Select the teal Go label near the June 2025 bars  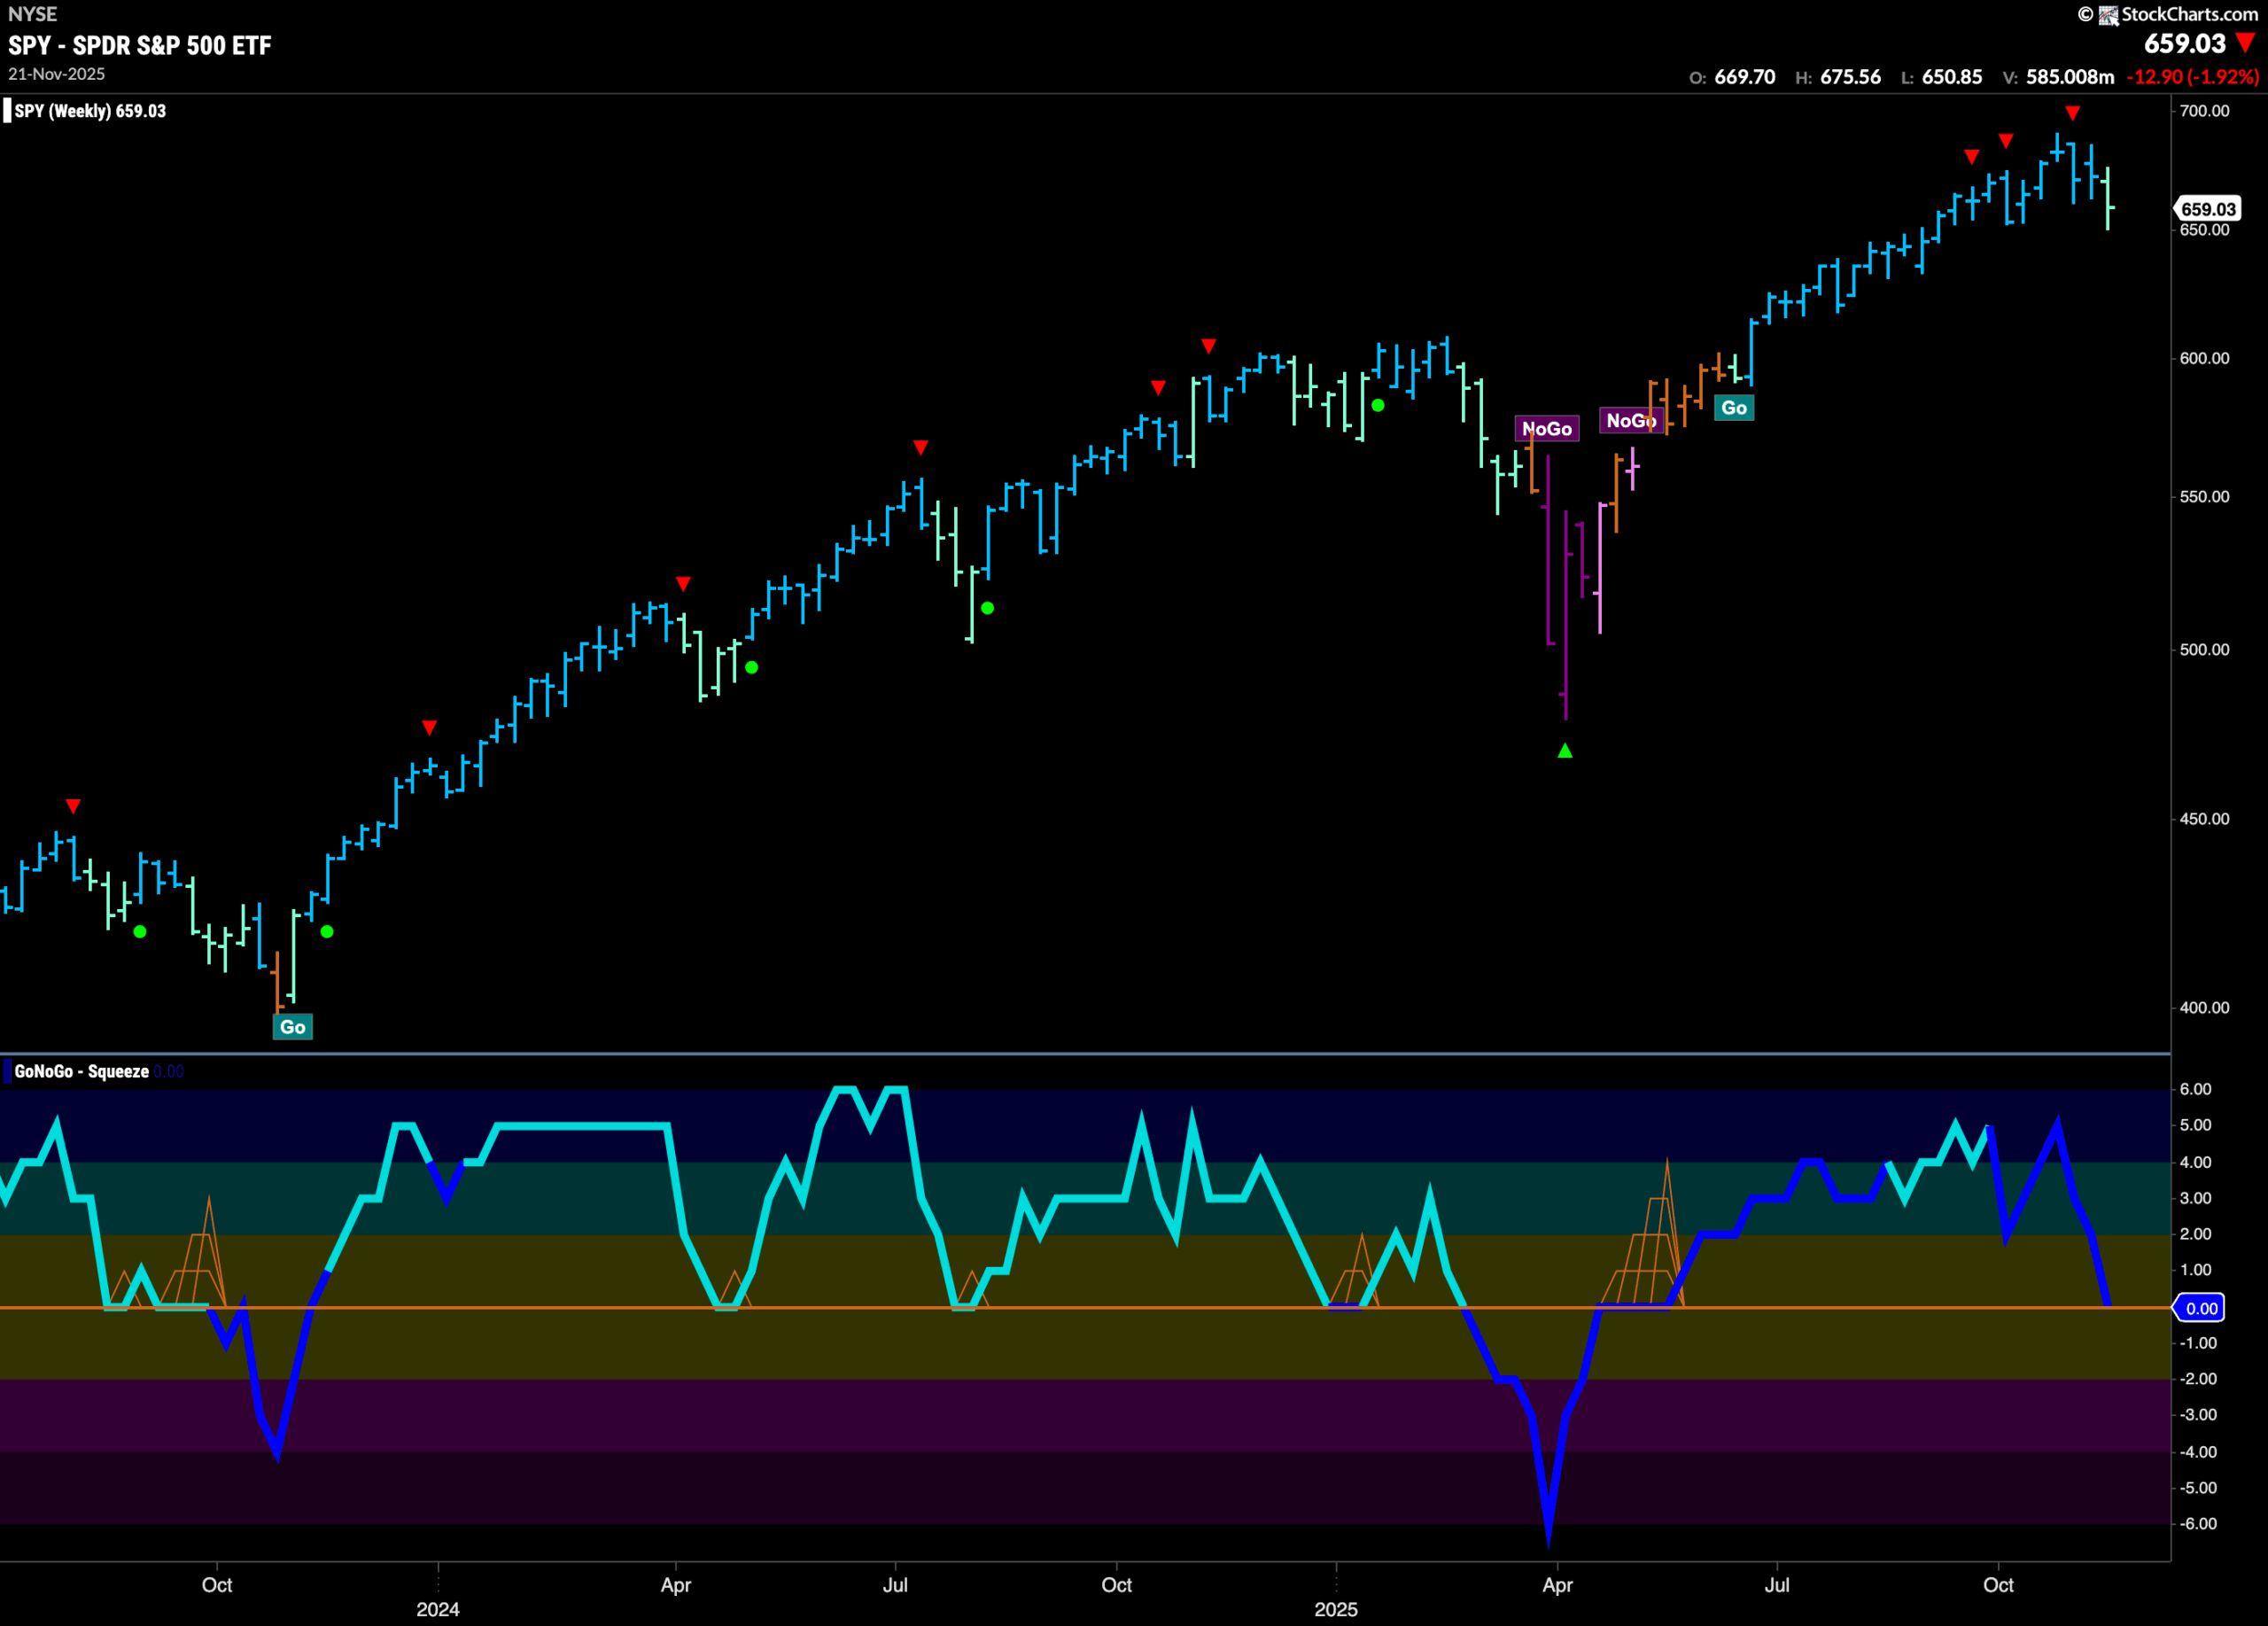(x=1734, y=407)
